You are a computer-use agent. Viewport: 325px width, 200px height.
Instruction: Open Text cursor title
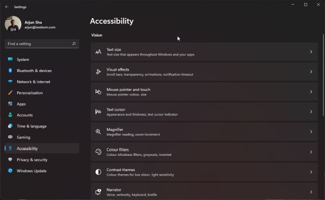coord(116,110)
